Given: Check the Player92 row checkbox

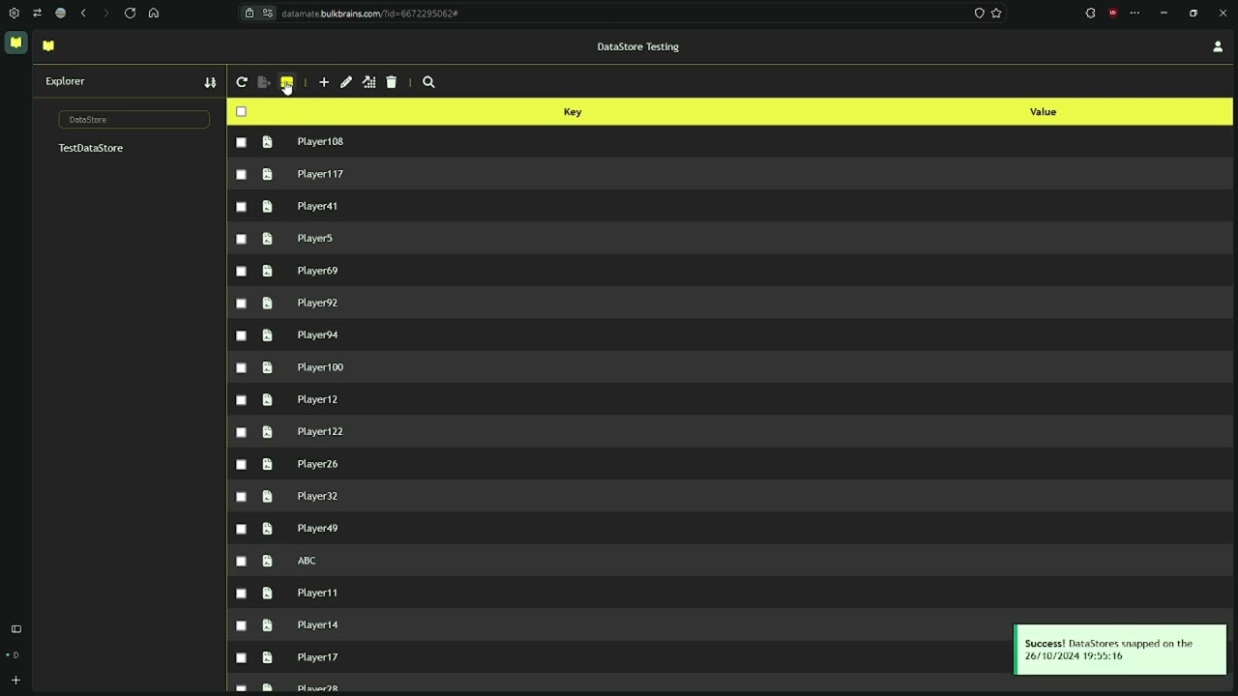Looking at the screenshot, I should [241, 304].
